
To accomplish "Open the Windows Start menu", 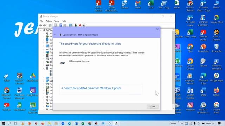I will tap(3, 123).
